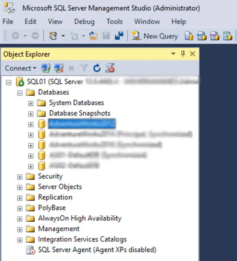
Task: Click the Activity Monitor icon in Object Explorer
Action: point(110,68)
